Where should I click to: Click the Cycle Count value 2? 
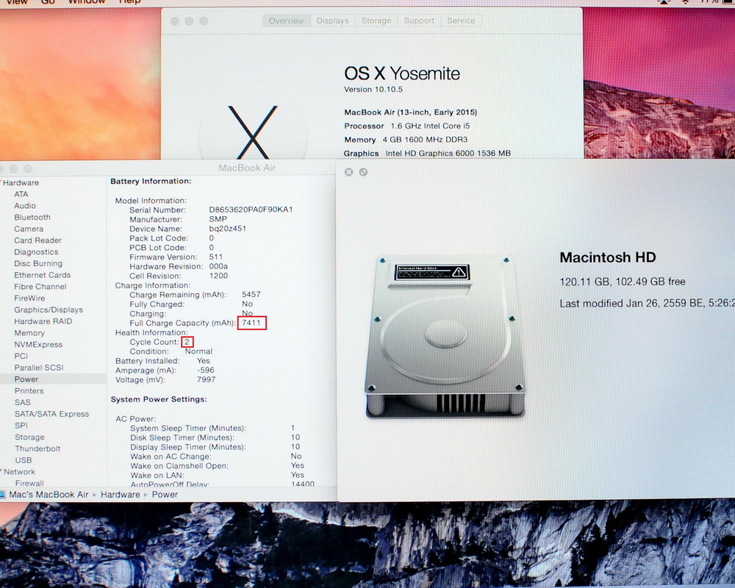[x=187, y=342]
